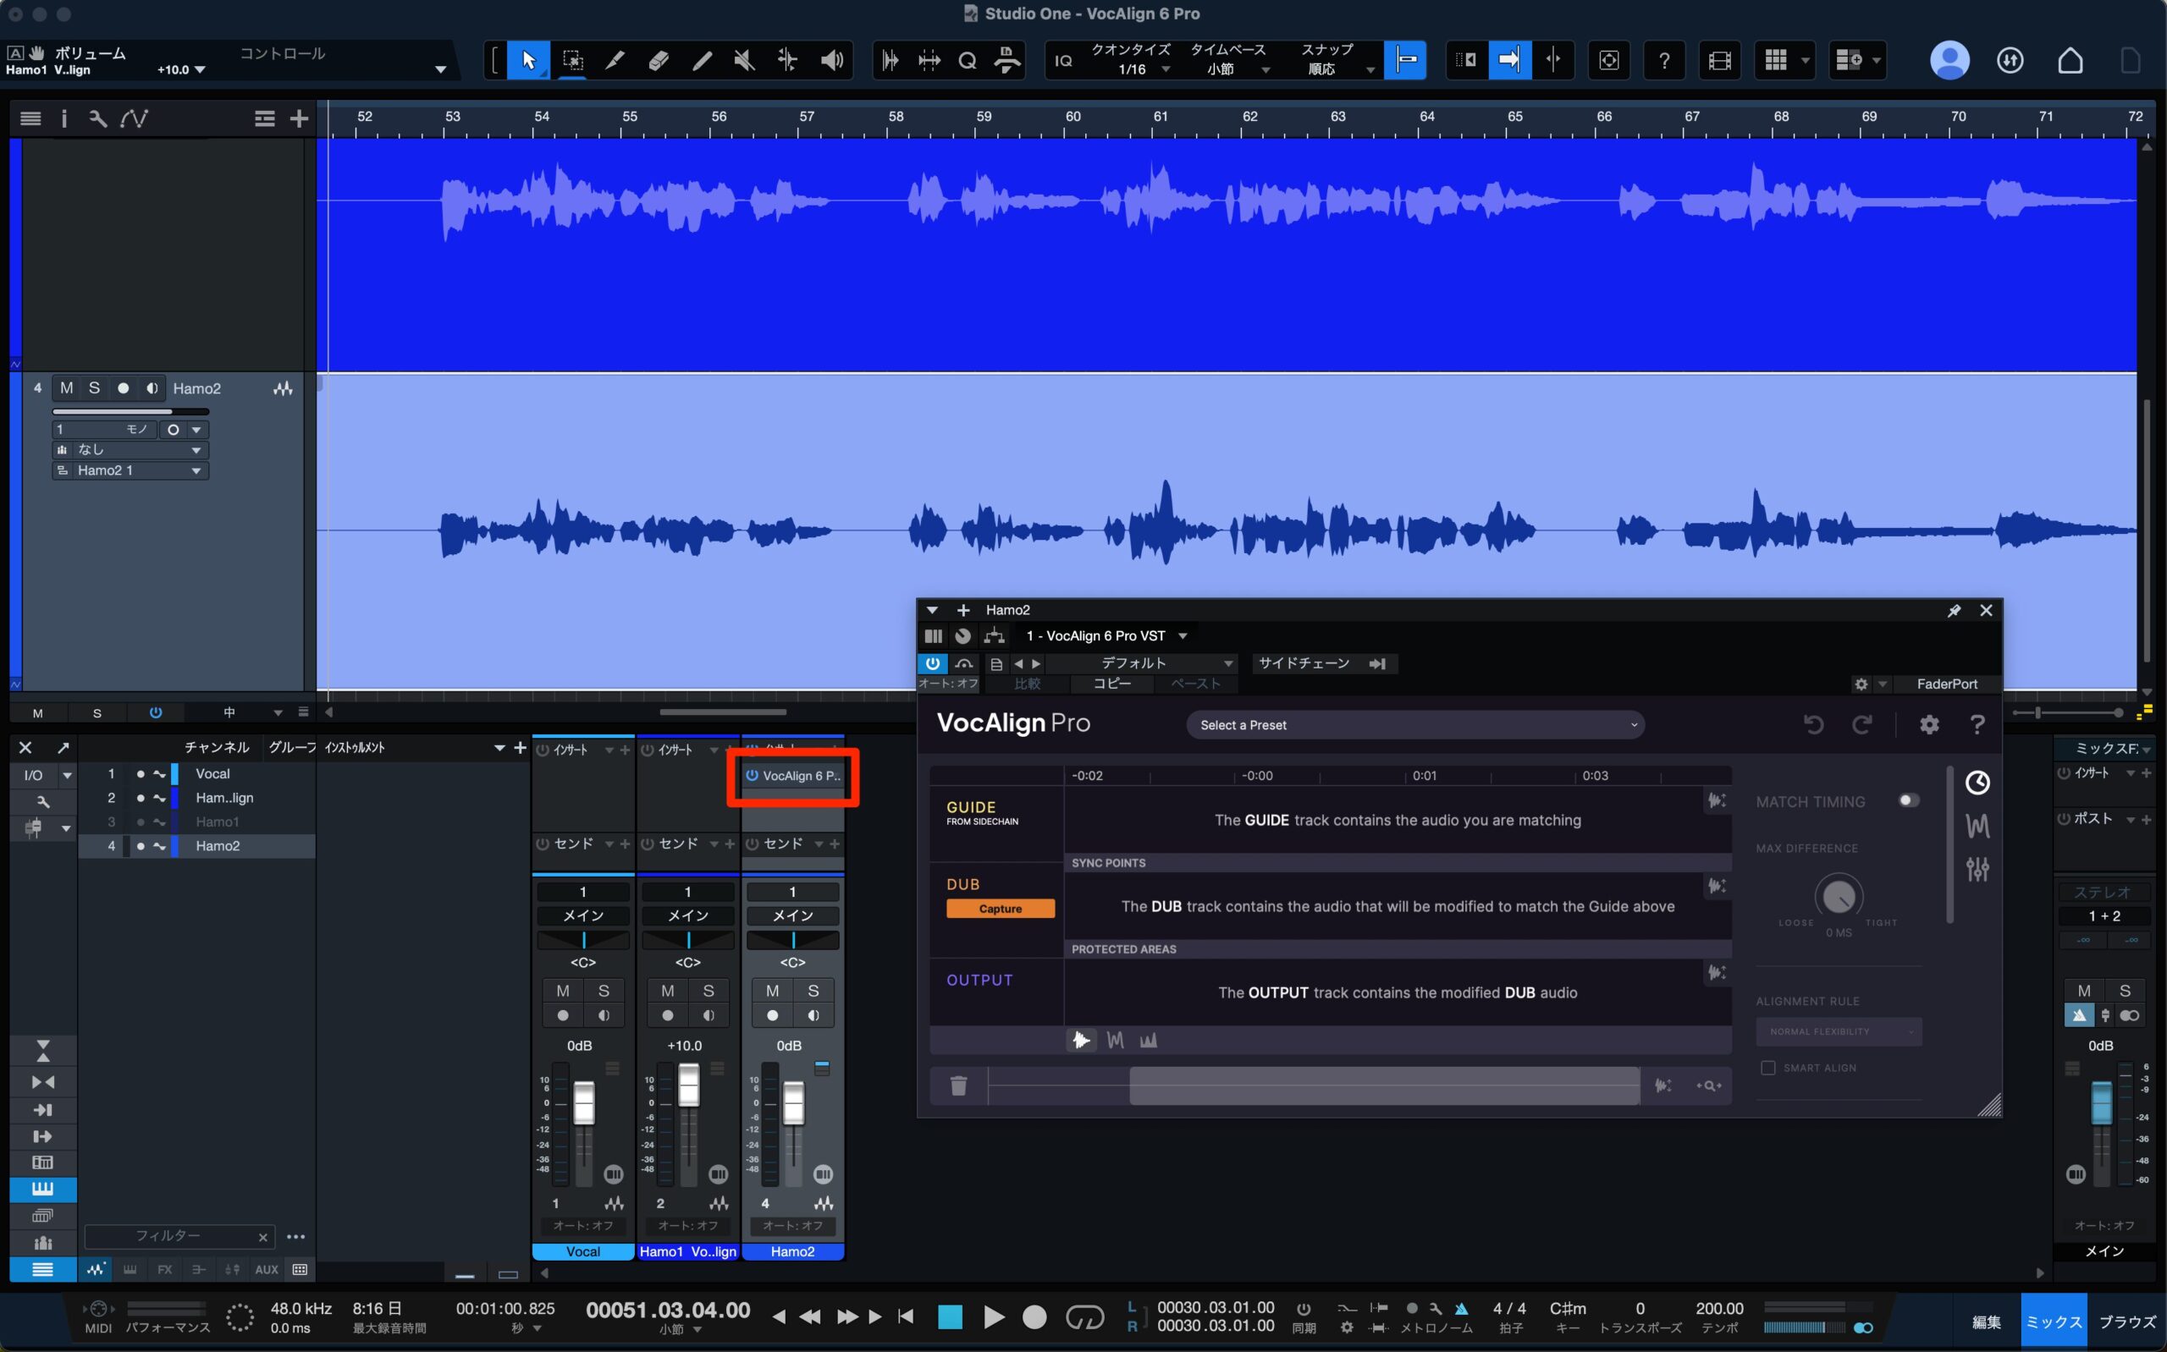Screen dimensions: 2167x1352
Task: Click the Vocal channel pan slider
Action: (x=583, y=940)
